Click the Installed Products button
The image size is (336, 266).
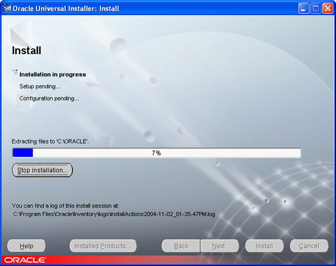tap(103, 246)
